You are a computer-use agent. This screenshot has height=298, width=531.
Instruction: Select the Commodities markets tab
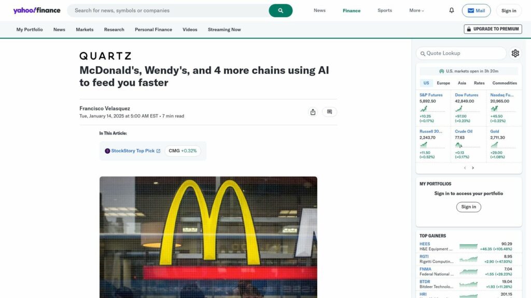pyautogui.click(x=505, y=83)
